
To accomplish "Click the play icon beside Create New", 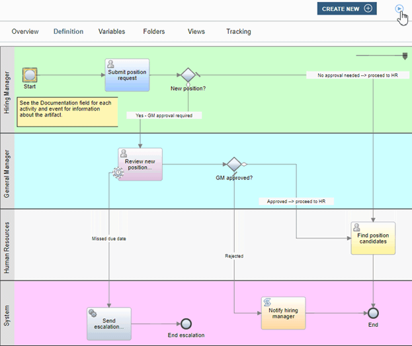I will tap(399, 9).
